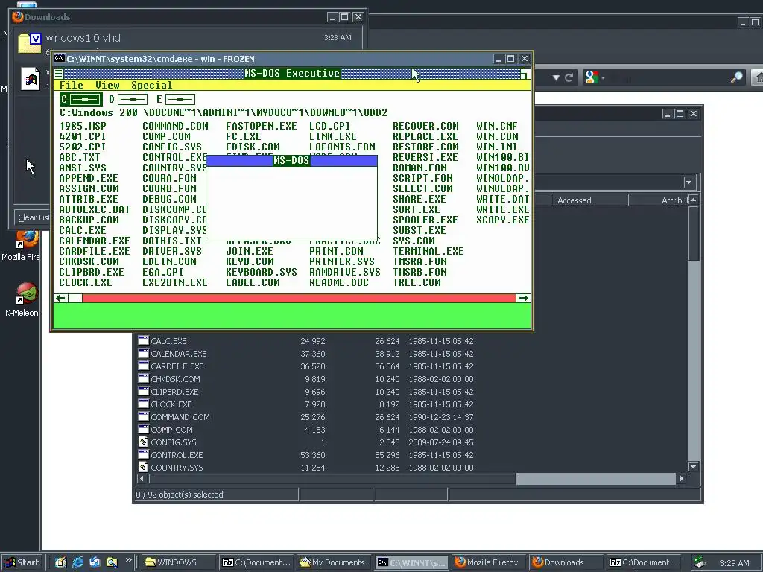763x572 pixels.
Task: Switch to Downloads taskbar button
Action: [x=566, y=562]
